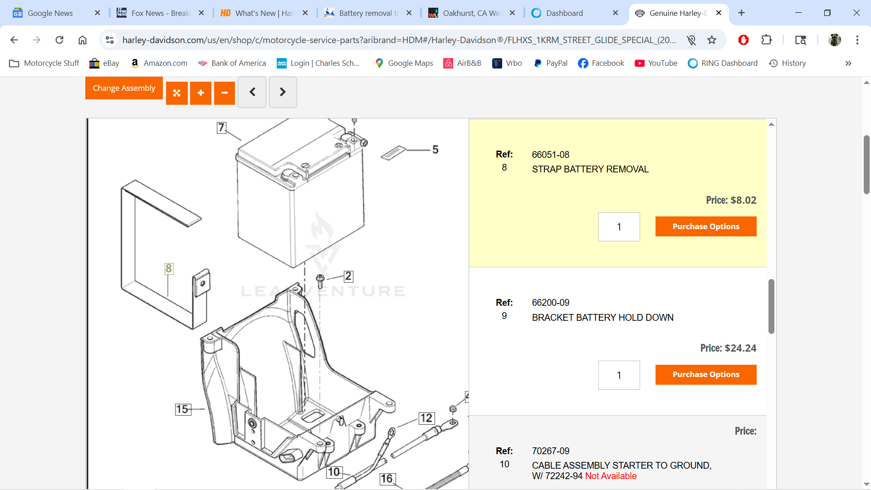
Task: Switch to the Battery removal tab
Action: 367,13
